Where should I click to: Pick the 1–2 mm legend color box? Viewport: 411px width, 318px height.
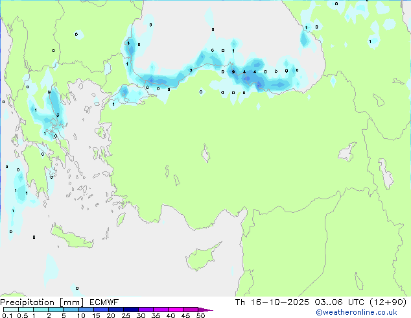[x=41, y=310]
